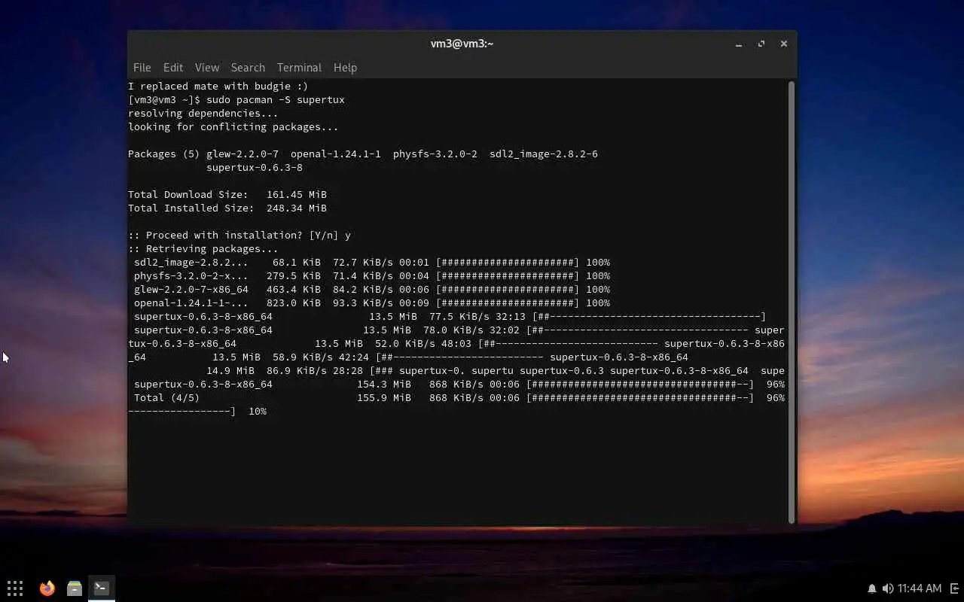The width and height of the screenshot is (964, 602).
Task: Maximize the terminal window
Action: pos(761,44)
